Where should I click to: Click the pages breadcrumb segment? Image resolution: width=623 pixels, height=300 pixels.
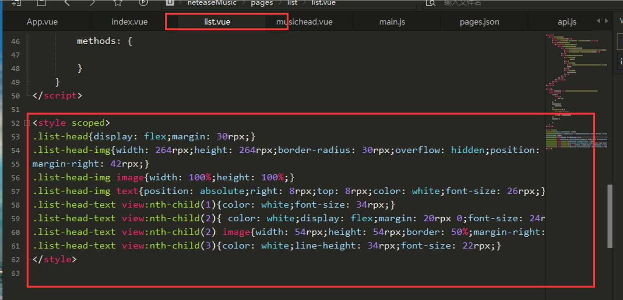(262, 3)
